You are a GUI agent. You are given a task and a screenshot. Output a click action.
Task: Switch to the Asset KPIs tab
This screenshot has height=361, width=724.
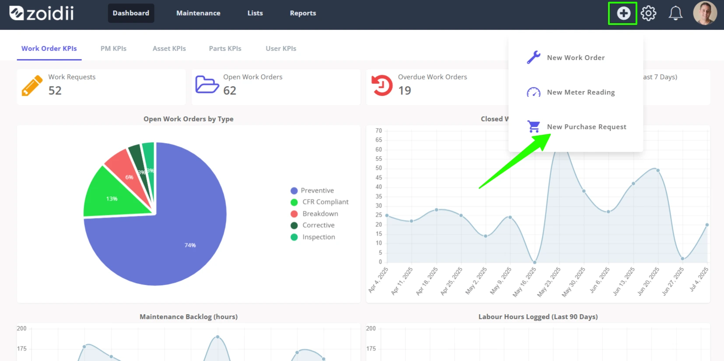tap(169, 49)
